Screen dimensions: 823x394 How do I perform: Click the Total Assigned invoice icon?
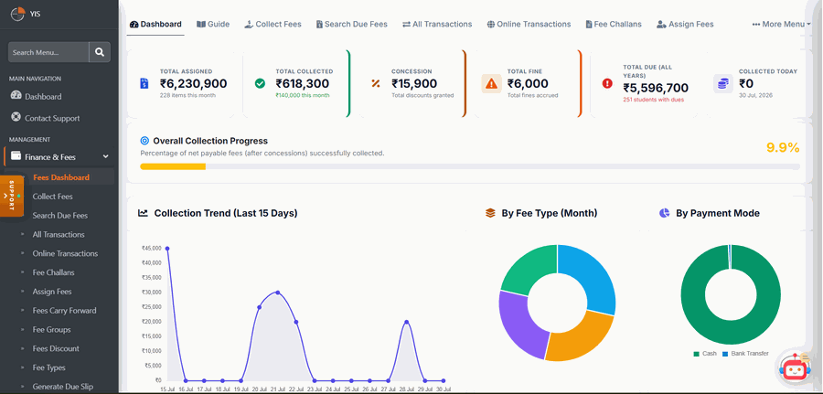click(144, 83)
